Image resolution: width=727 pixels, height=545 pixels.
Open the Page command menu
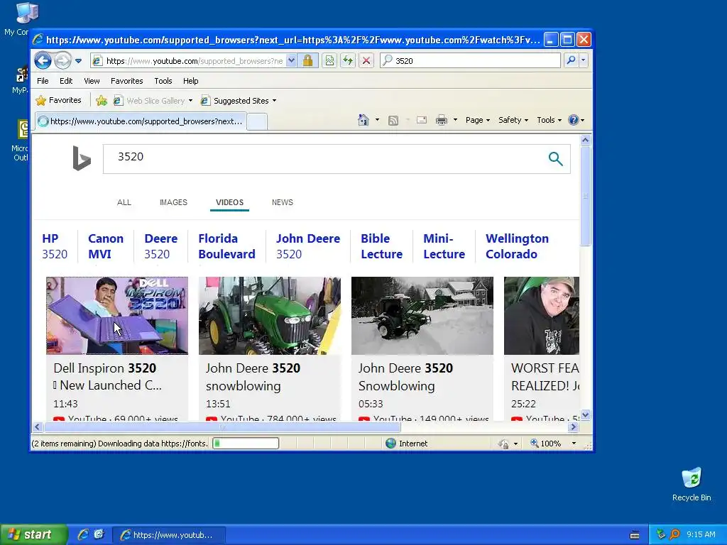pos(478,120)
